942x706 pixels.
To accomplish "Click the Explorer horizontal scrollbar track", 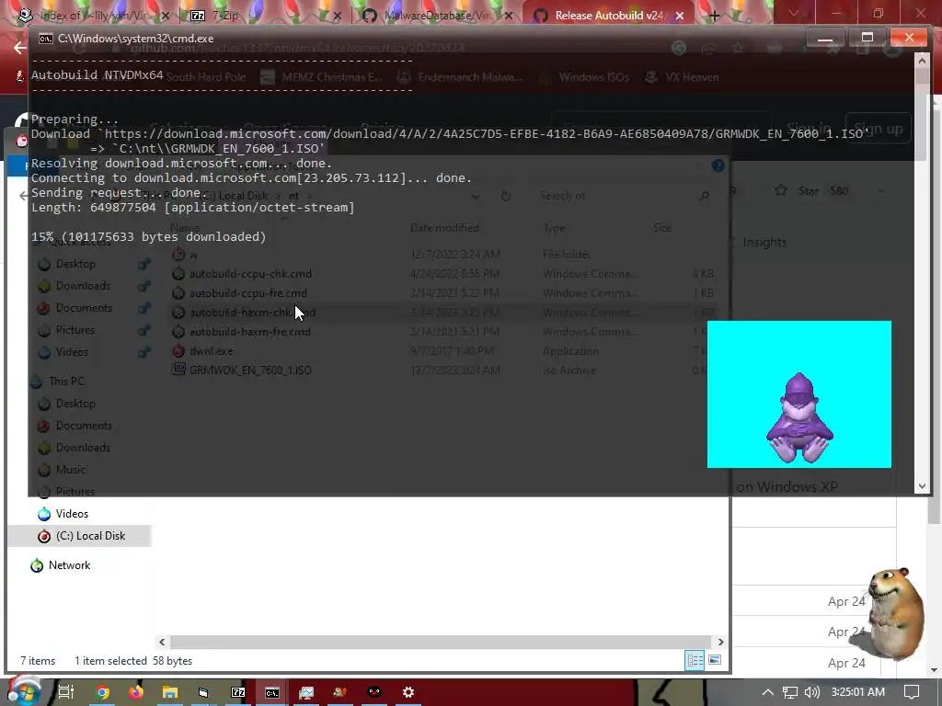I will (441, 642).
